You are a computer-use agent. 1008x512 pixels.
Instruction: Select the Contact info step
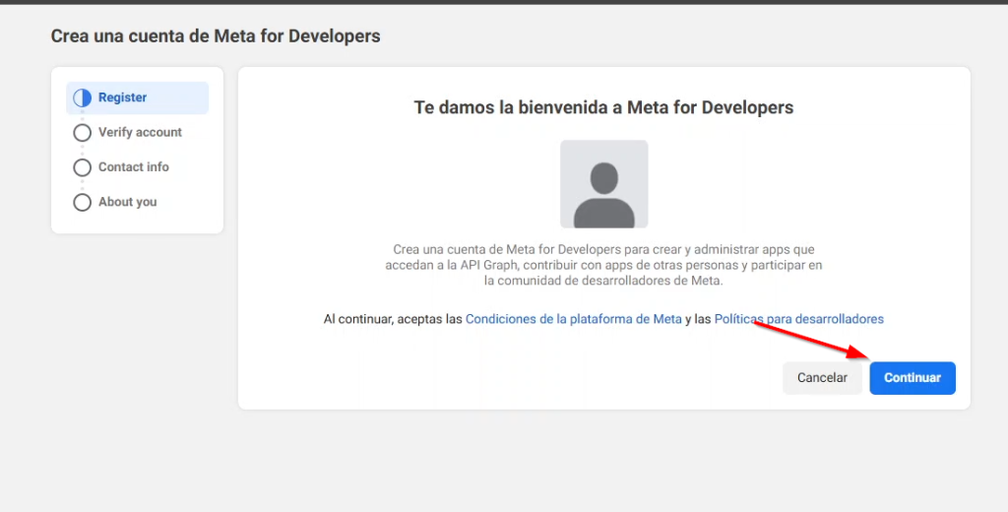[x=121, y=167]
